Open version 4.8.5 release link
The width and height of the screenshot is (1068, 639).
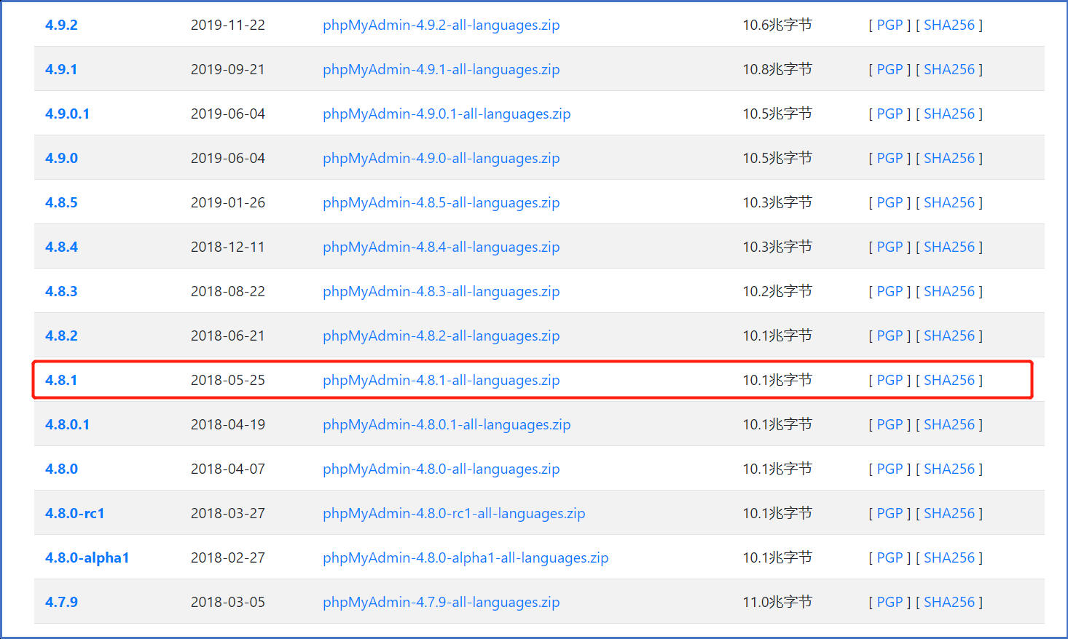coord(61,202)
